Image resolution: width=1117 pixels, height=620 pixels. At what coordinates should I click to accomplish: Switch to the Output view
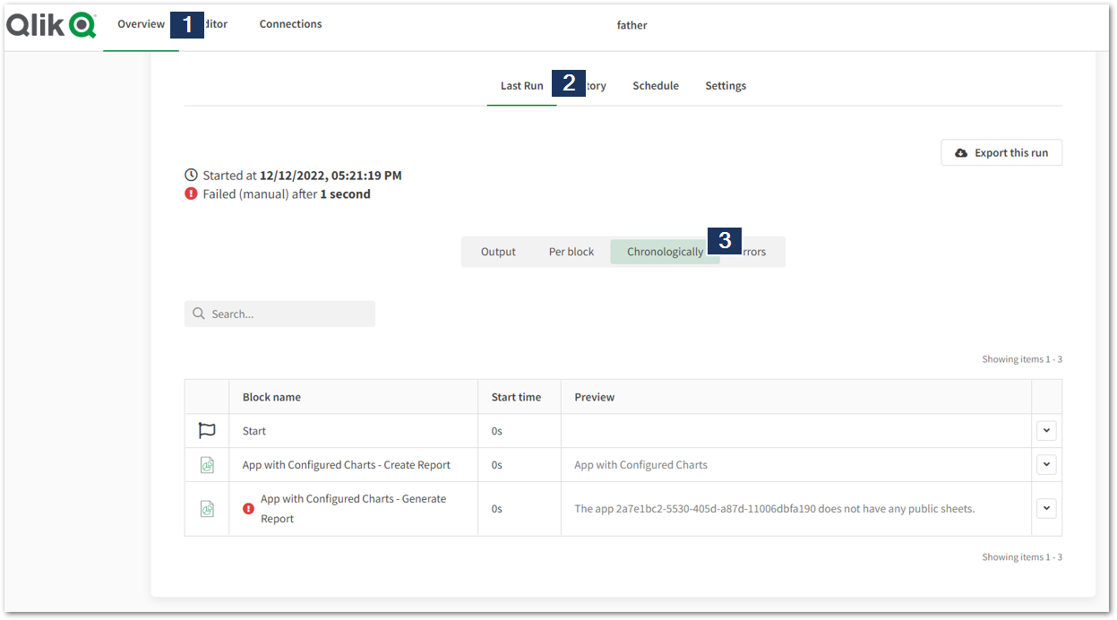[498, 252]
